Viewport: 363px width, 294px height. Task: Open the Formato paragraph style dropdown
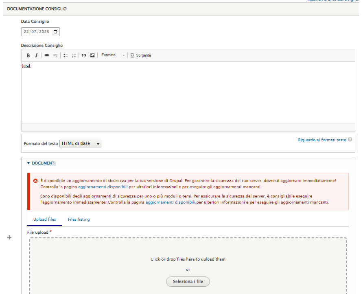[x=113, y=55]
